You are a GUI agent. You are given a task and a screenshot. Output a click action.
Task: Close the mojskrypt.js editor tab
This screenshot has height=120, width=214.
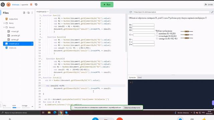pyautogui.click(x=48, y=12)
